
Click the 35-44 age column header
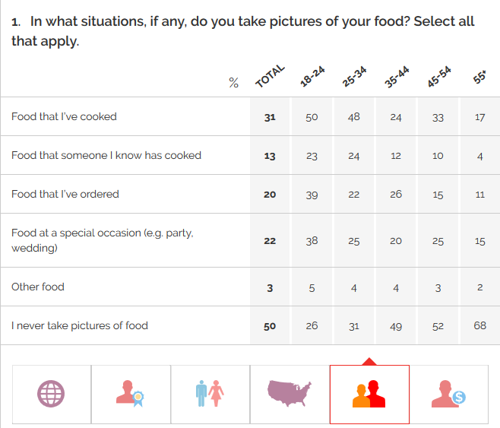(x=397, y=77)
